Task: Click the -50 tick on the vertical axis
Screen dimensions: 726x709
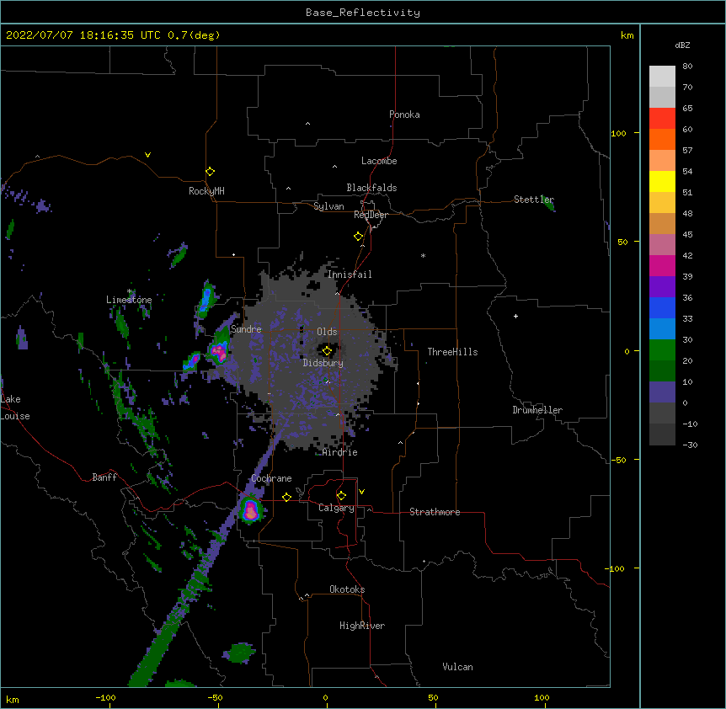Action: pyautogui.click(x=618, y=460)
